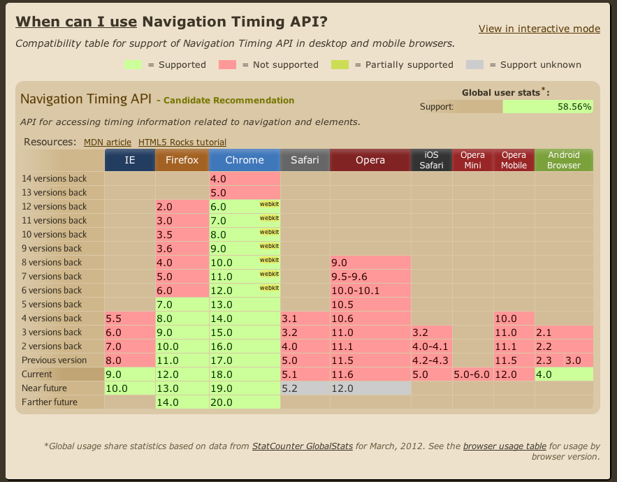Select the Safari column header
Viewport: 617px width, 482px height.
coord(305,160)
